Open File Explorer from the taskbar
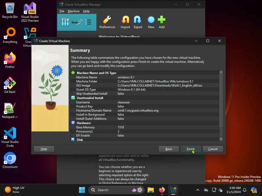262x196 pixels. 150,190
